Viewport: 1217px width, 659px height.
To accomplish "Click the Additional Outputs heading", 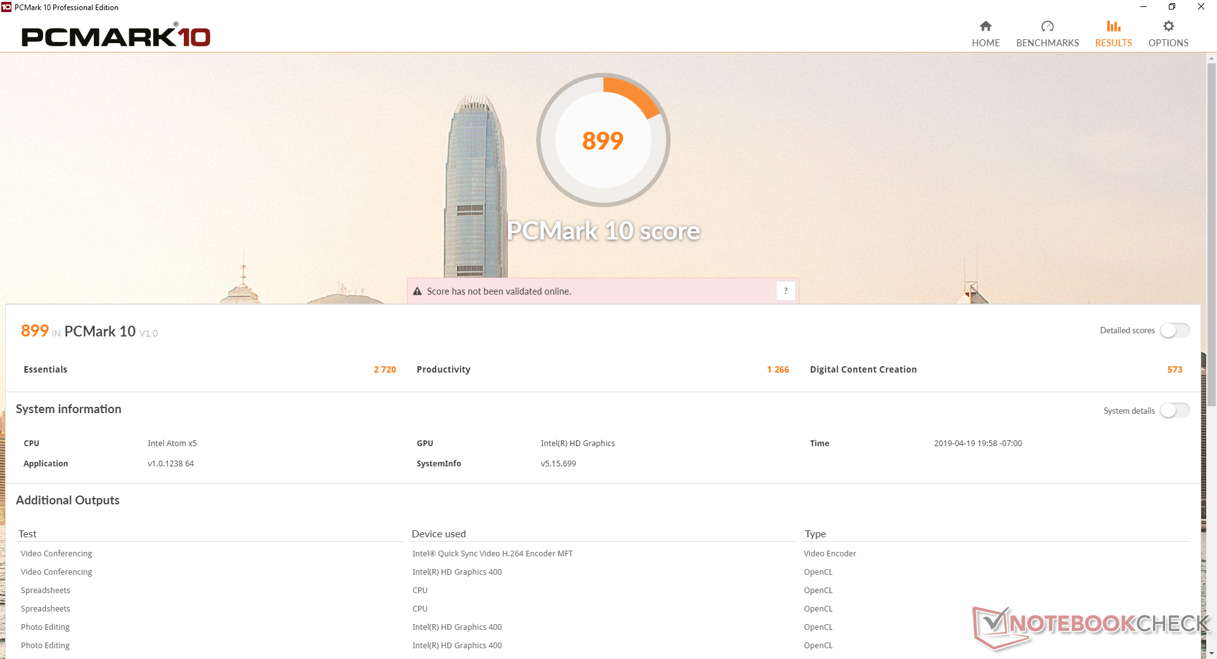I will [68, 501].
